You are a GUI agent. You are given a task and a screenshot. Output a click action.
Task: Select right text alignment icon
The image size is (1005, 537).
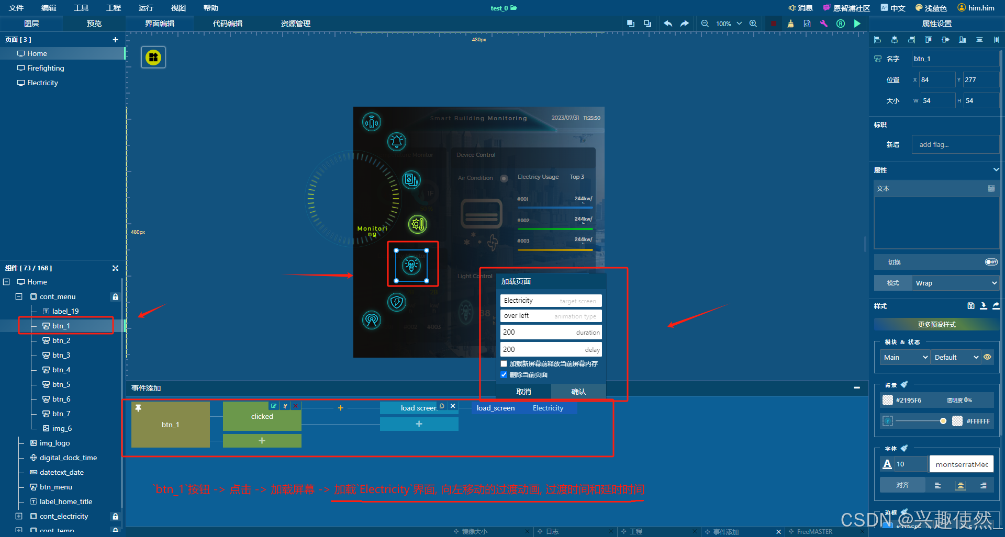(x=984, y=486)
